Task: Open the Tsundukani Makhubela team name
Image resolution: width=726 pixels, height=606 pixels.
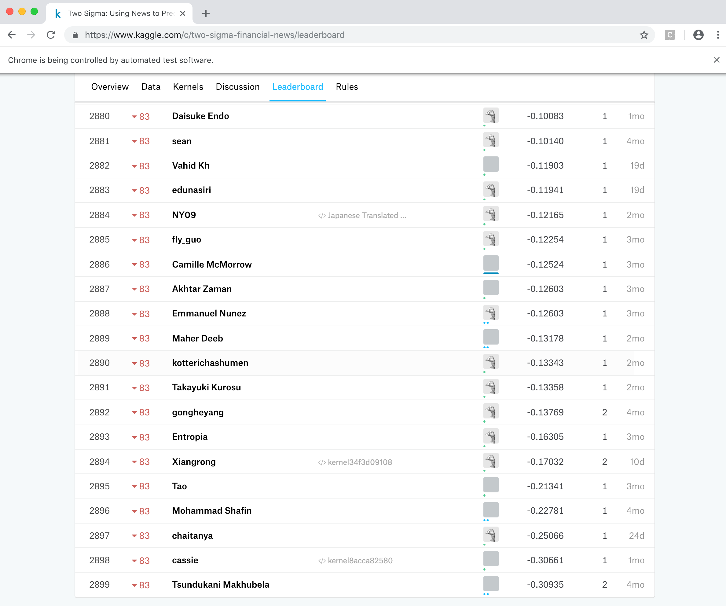Action: pyautogui.click(x=221, y=585)
